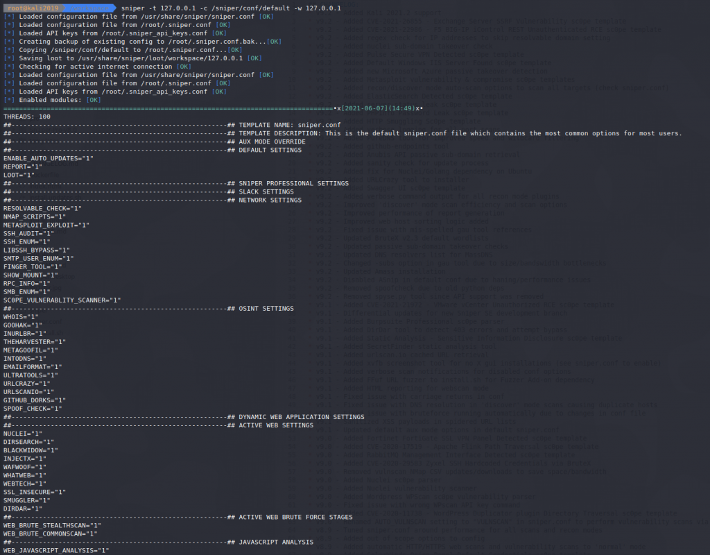Viewport: 710px width, 555px height.
Task: Click the NMAP_SCRIPTS setting line
Action: [35, 216]
